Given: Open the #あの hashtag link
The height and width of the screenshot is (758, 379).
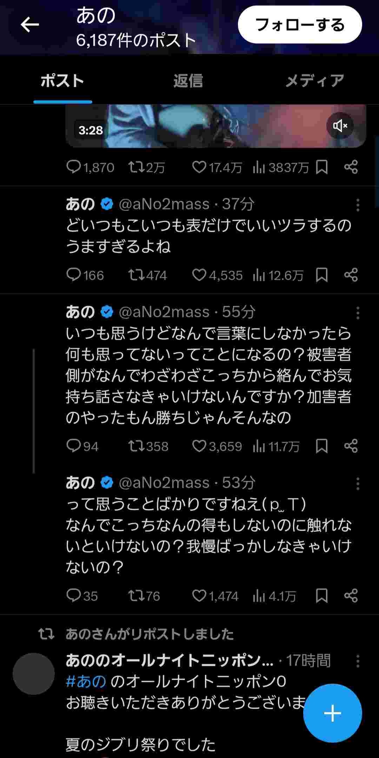Looking at the screenshot, I should 86,682.
